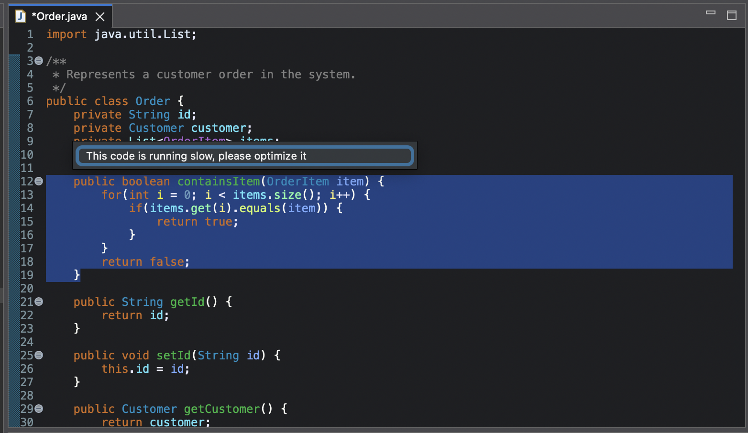Click line number 1 beside the import
Viewport: 748px width, 433px height.
click(x=30, y=34)
